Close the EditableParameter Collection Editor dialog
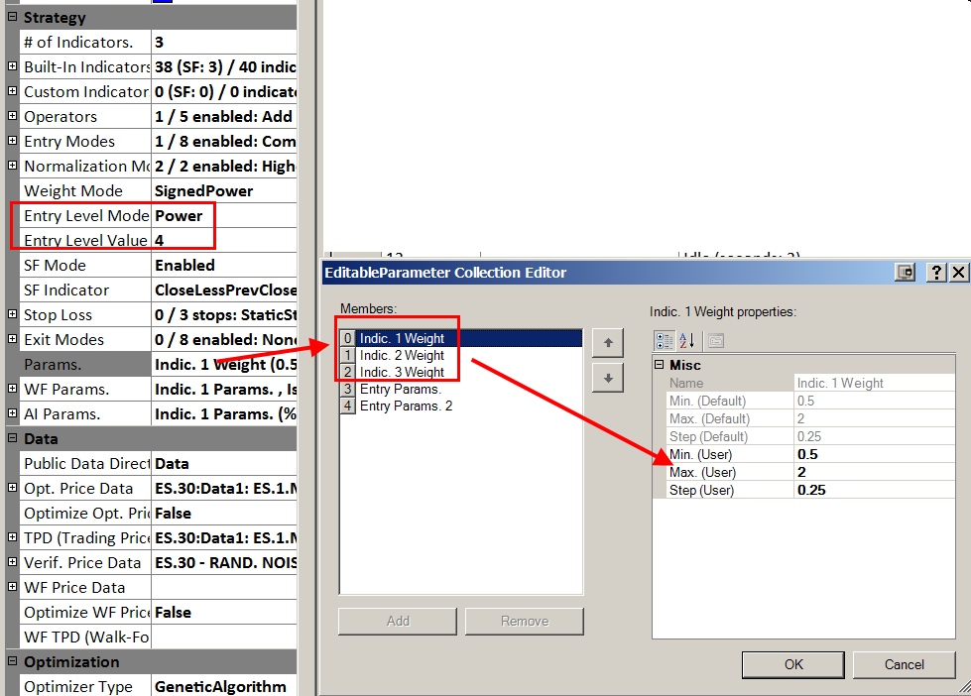 (x=958, y=272)
